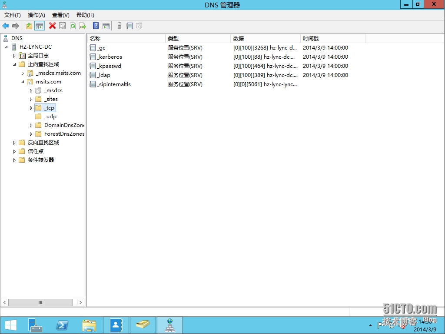Click the tree scrollbar right arrow

click(80, 303)
